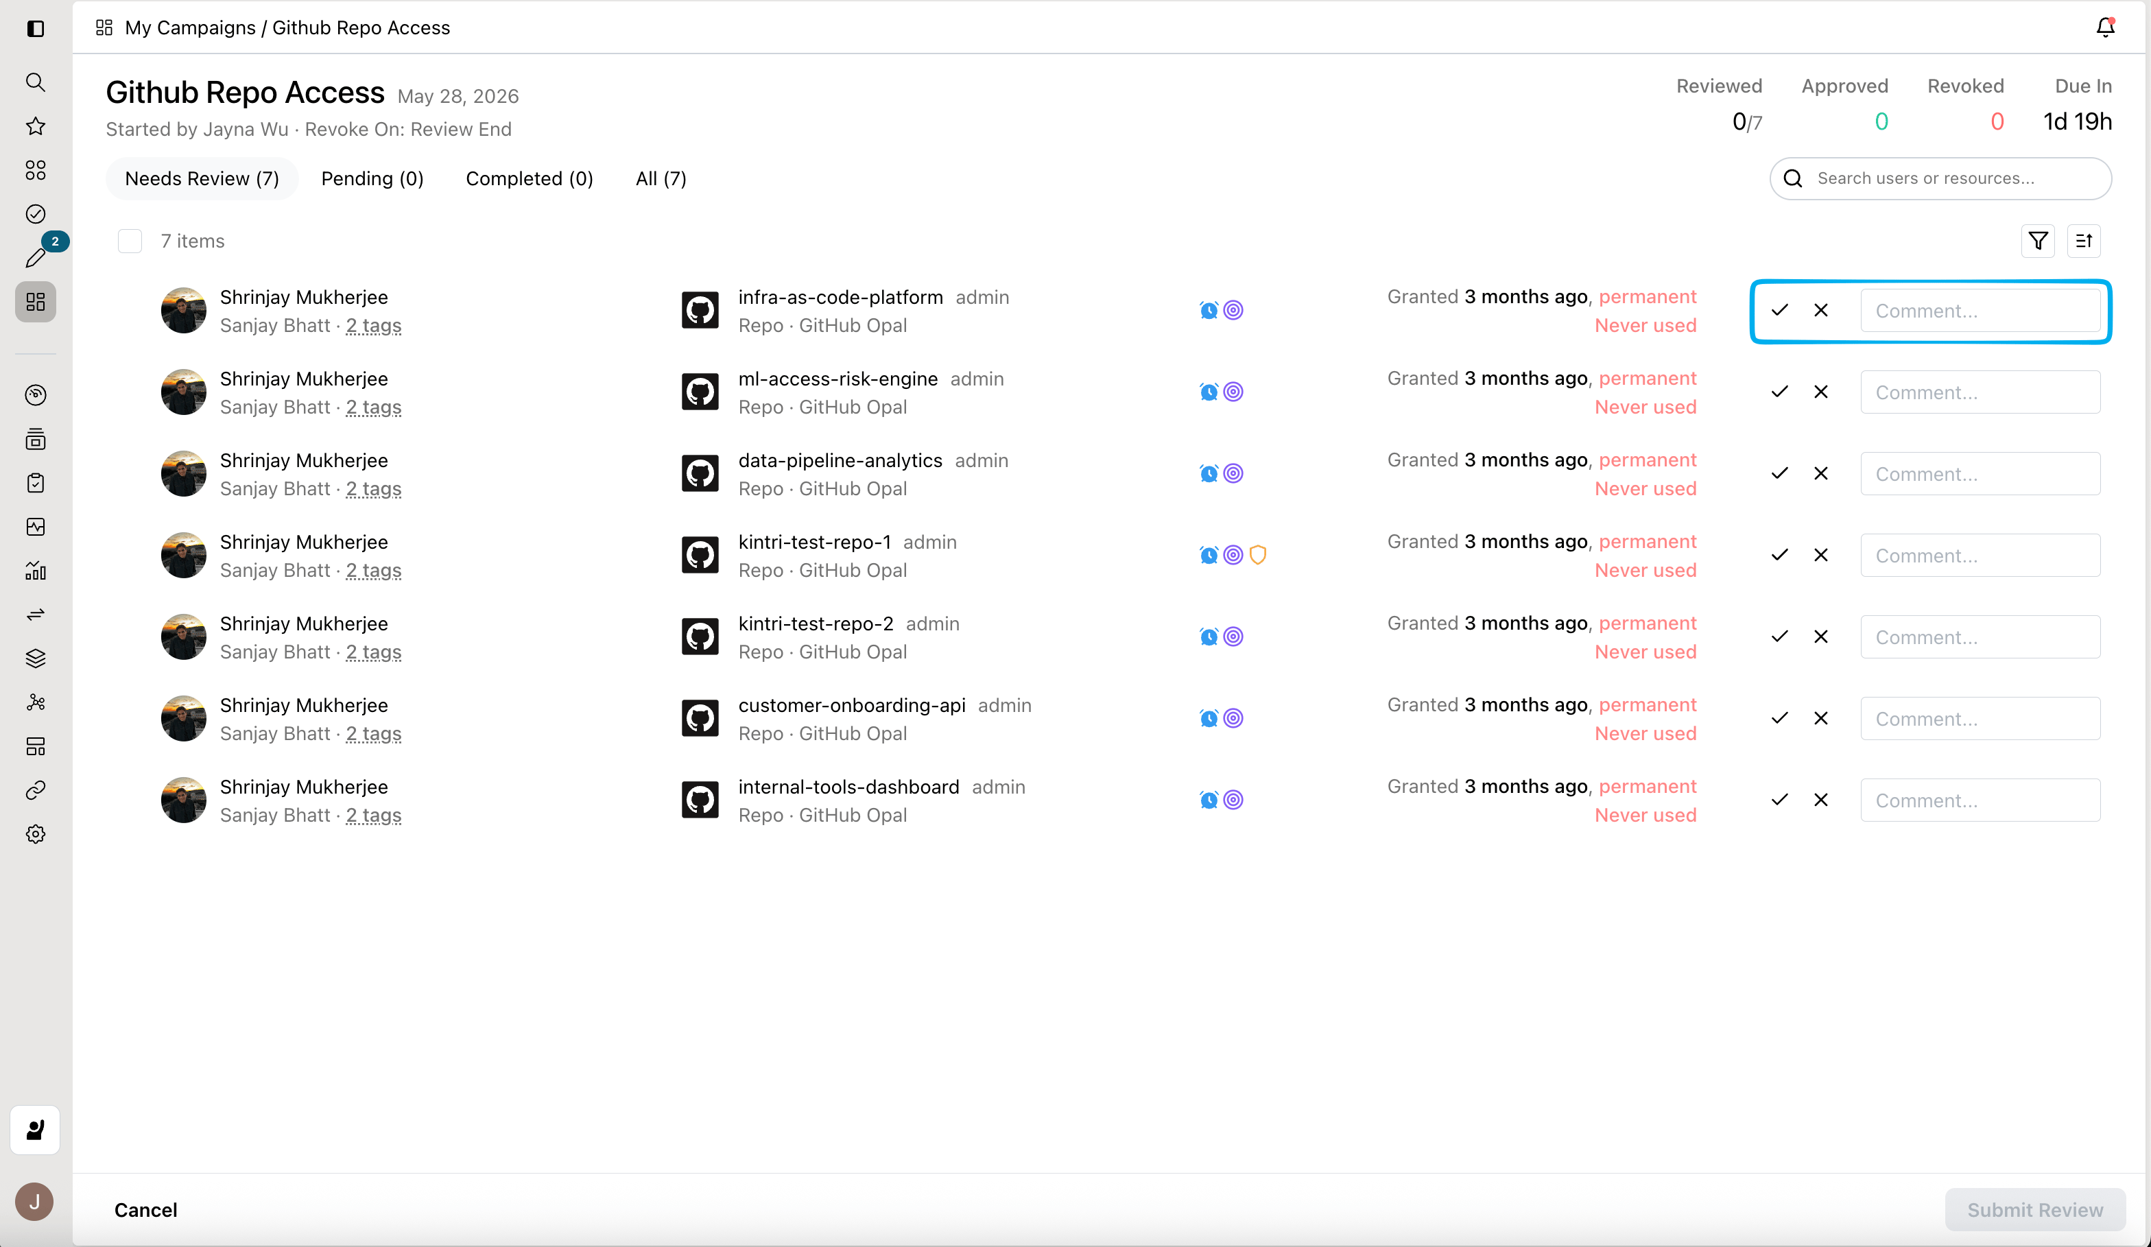Viewport: 2151px width, 1247px height.
Task: Go to My Campaigns breadcrumb
Action: (191, 27)
